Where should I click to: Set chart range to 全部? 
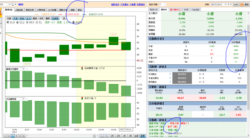[x=136, y=136]
